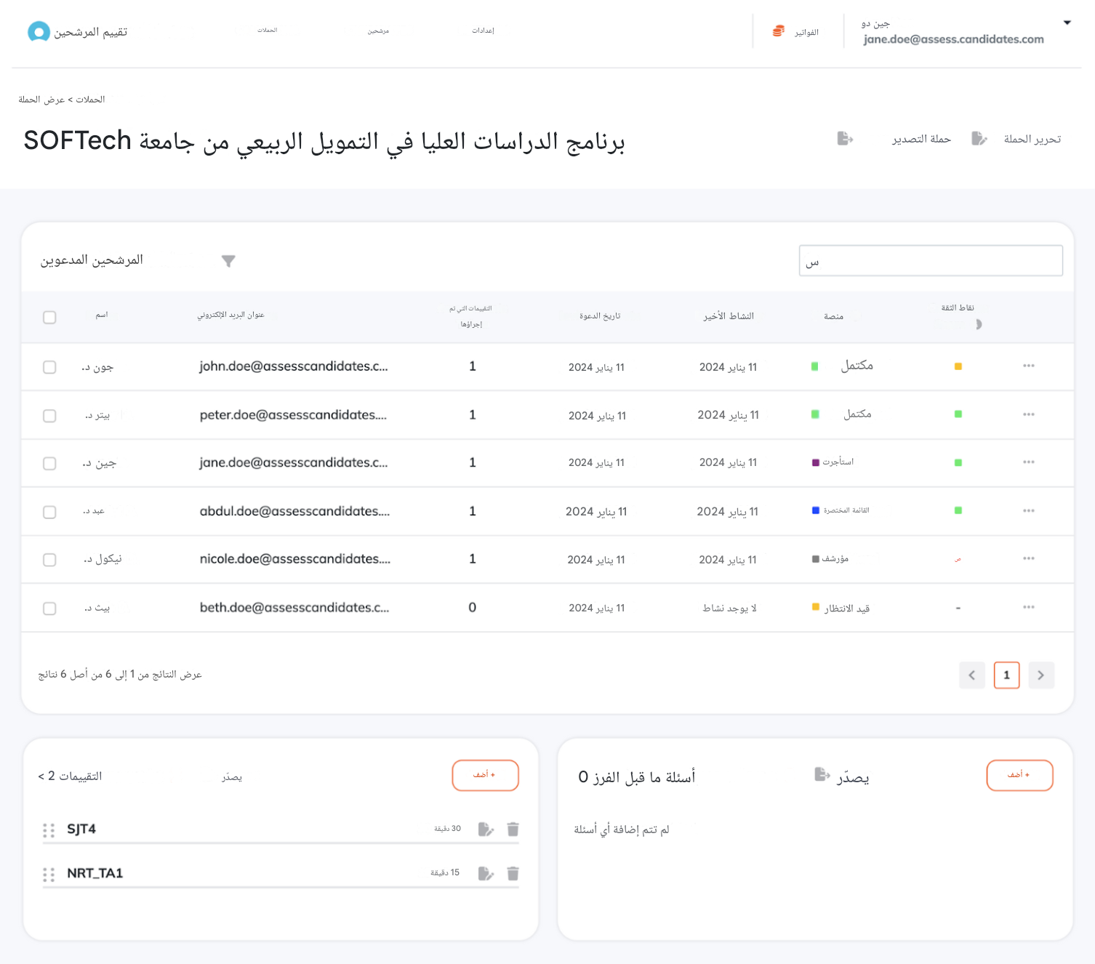Check the box for peter.doe row
This screenshot has height=964, width=1095.
[49, 416]
